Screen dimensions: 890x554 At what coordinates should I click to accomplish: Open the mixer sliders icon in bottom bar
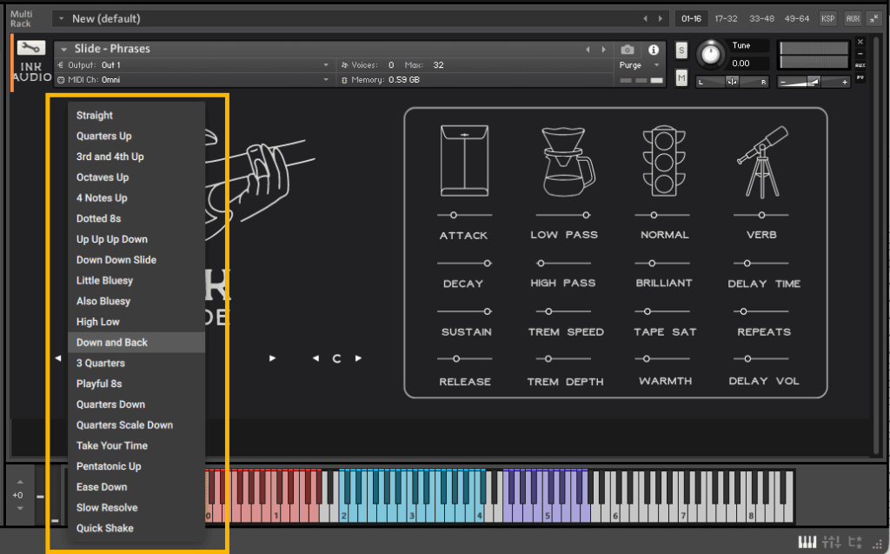832,542
